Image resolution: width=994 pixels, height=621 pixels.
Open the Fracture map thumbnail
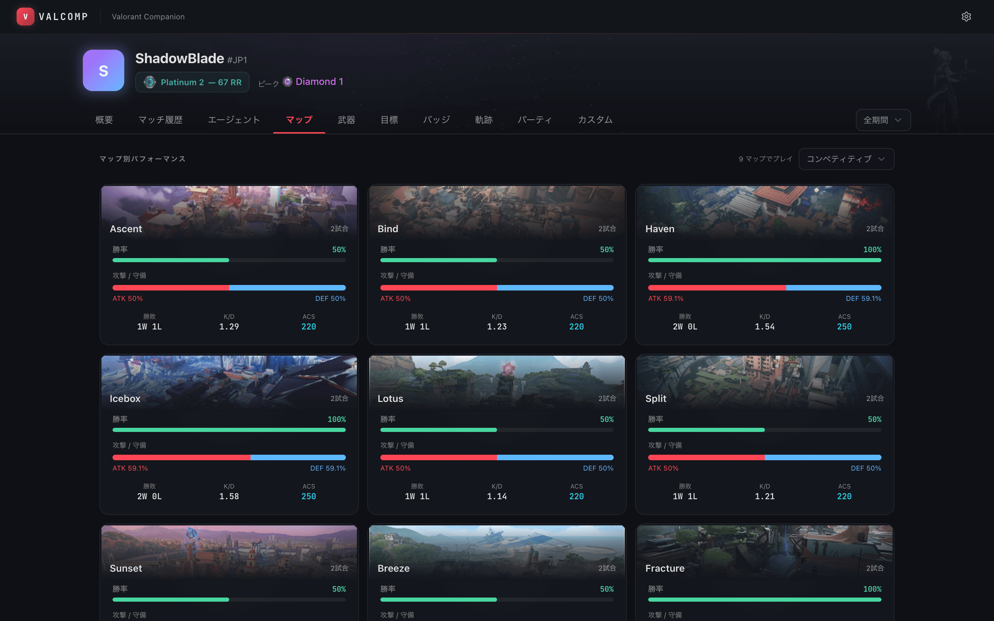click(x=765, y=552)
